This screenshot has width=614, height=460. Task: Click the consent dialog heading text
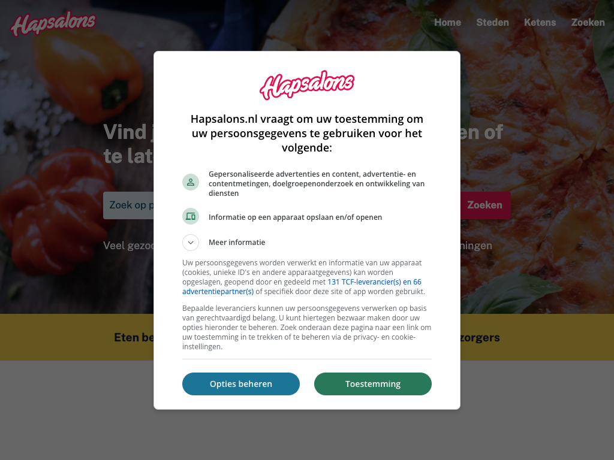click(307, 134)
